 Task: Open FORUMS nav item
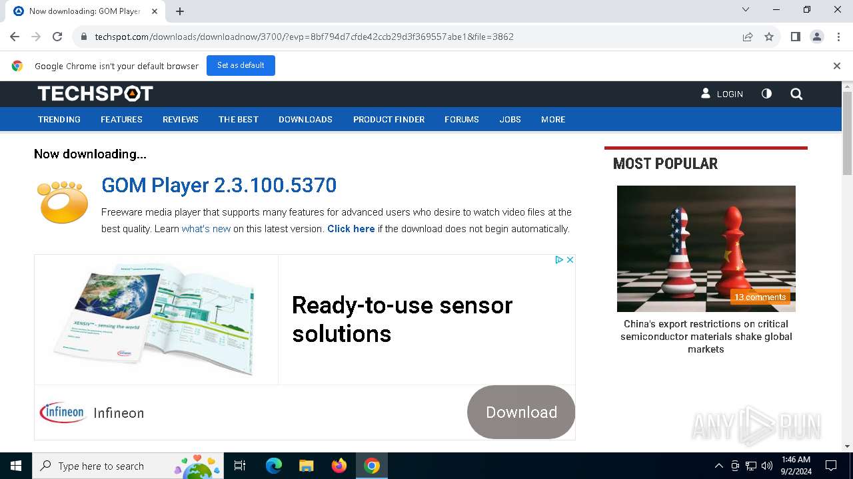(x=462, y=120)
